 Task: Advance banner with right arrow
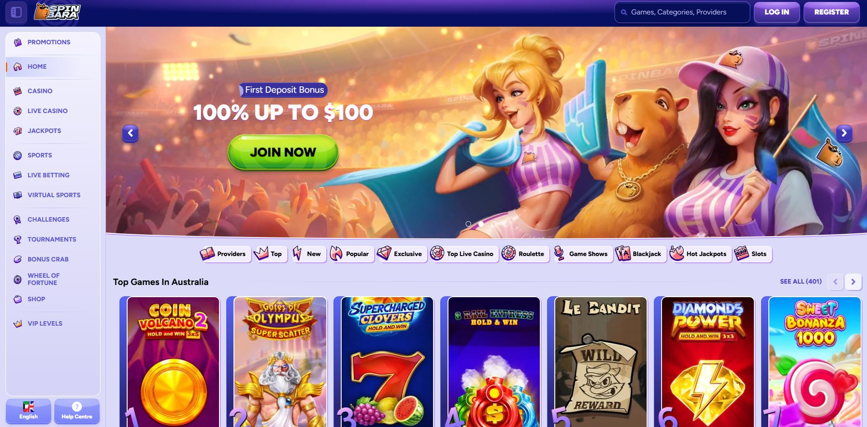coord(844,133)
